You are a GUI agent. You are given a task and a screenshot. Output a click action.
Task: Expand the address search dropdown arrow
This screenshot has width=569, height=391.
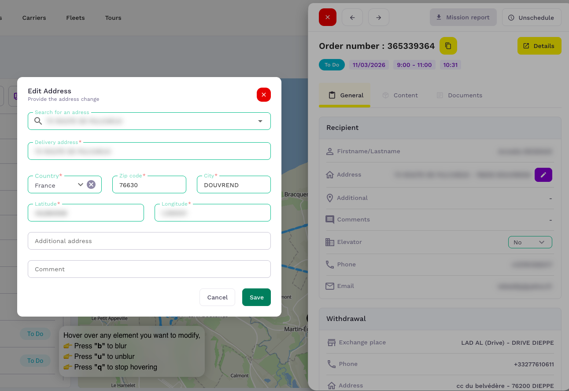(260, 121)
